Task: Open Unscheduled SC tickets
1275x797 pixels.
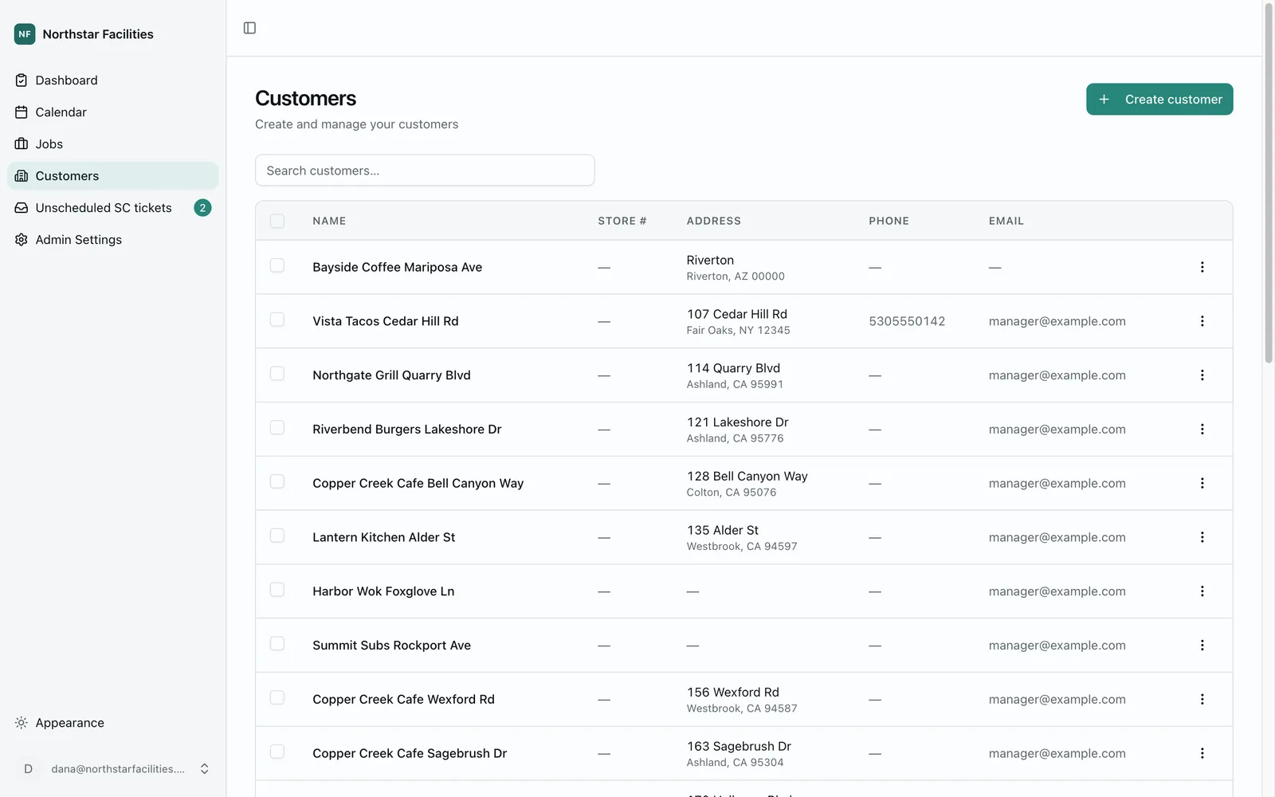Action: (x=113, y=208)
